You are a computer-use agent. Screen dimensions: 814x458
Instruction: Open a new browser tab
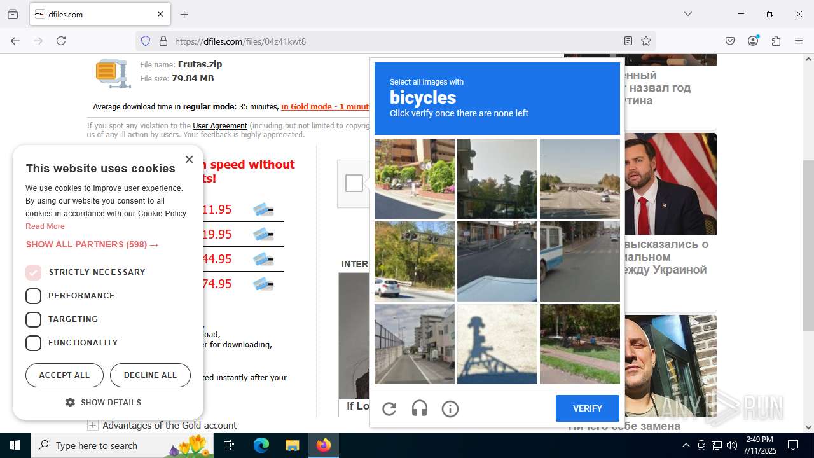[184, 14]
